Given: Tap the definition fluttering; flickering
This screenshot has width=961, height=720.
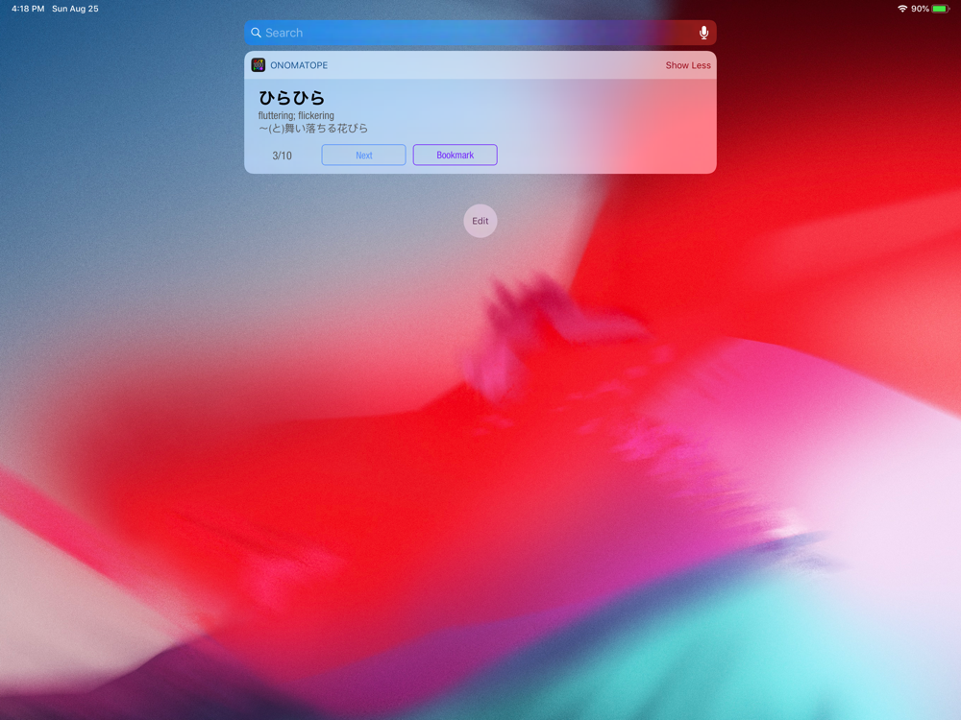Looking at the screenshot, I should (296, 115).
